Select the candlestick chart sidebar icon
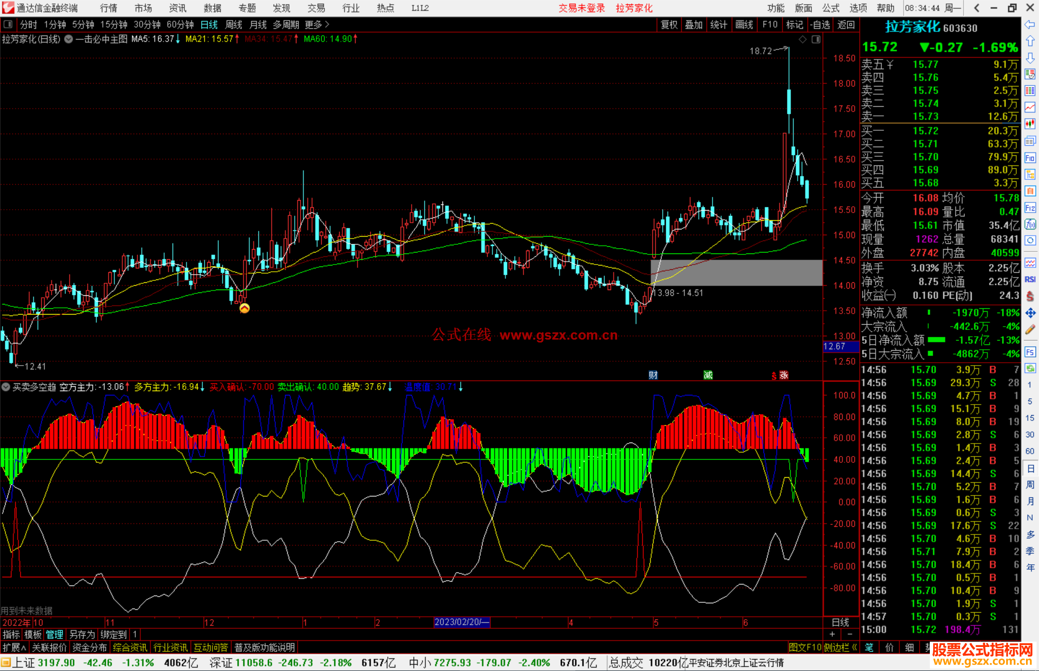Screen dimensions: 1039x671 pyautogui.click(x=1030, y=124)
